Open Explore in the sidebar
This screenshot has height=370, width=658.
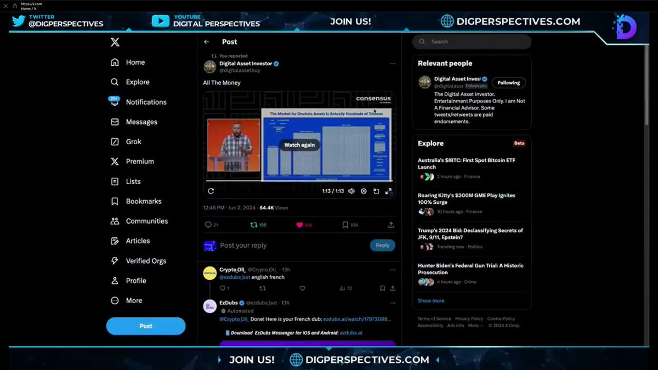pyautogui.click(x=130, y=82)
